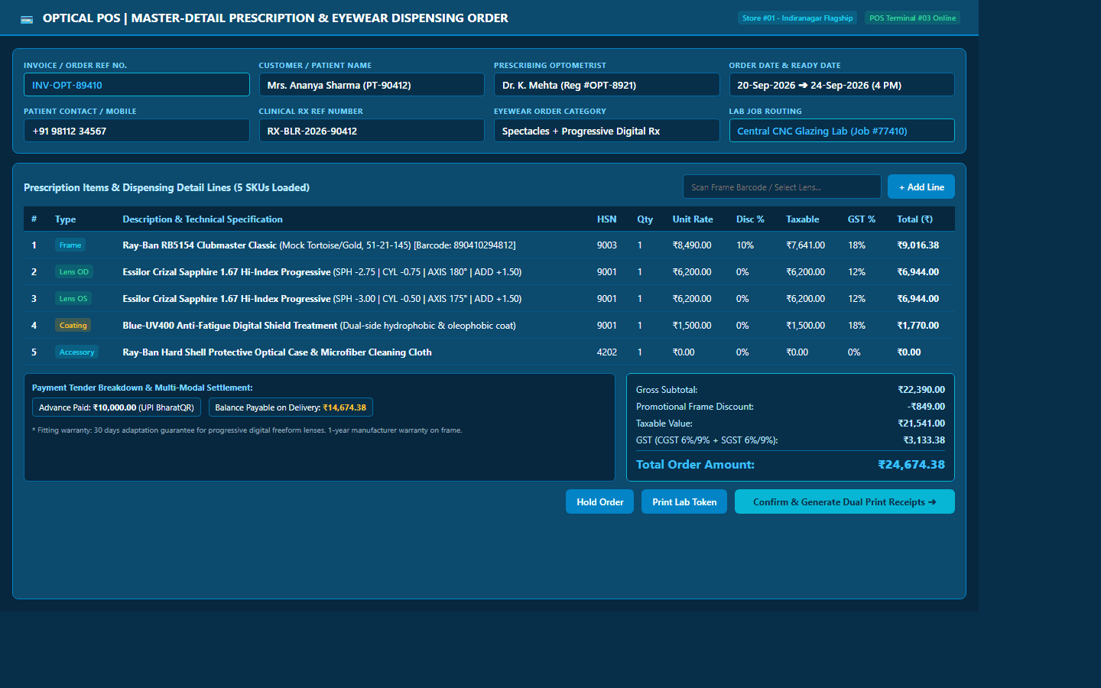Click the Order Date & Ready Date field
This screenshot has height=688, width=1101.
coord(842,85)
